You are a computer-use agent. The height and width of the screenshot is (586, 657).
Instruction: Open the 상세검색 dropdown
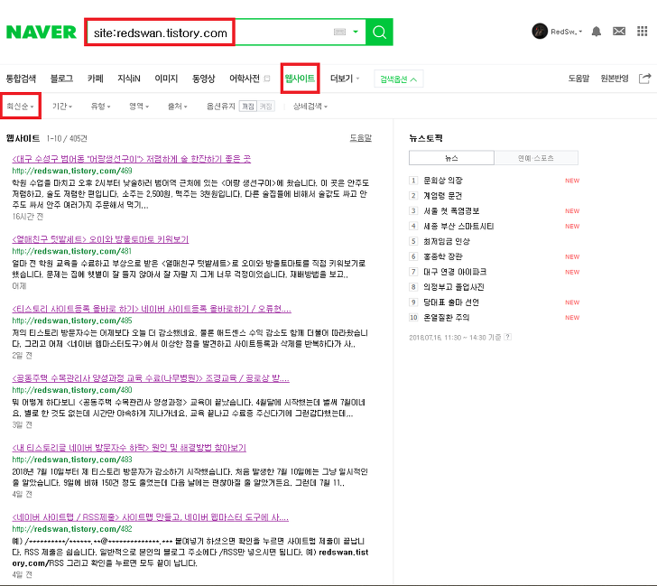point(310,106)
